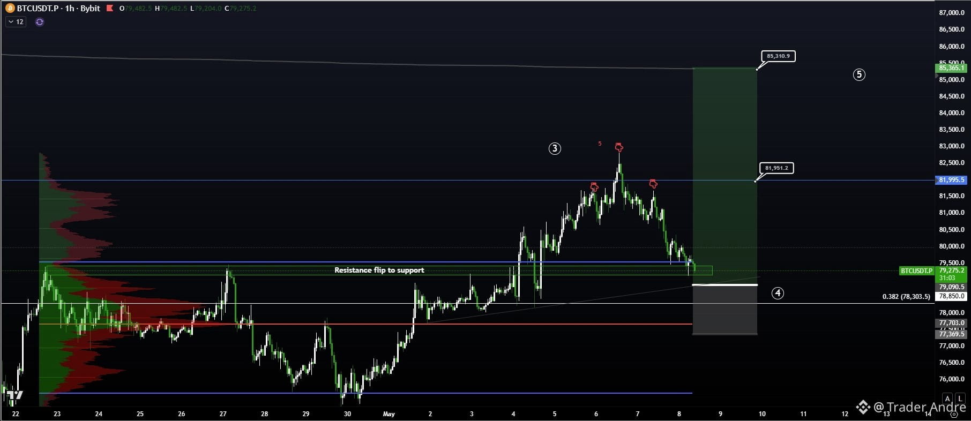Select the circled 4 wave label
The width and height of the screenshot is (971, 421).
[778, 293]
